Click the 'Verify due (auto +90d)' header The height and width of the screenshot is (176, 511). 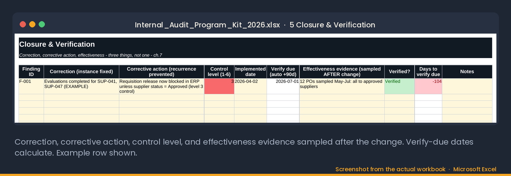283,72
